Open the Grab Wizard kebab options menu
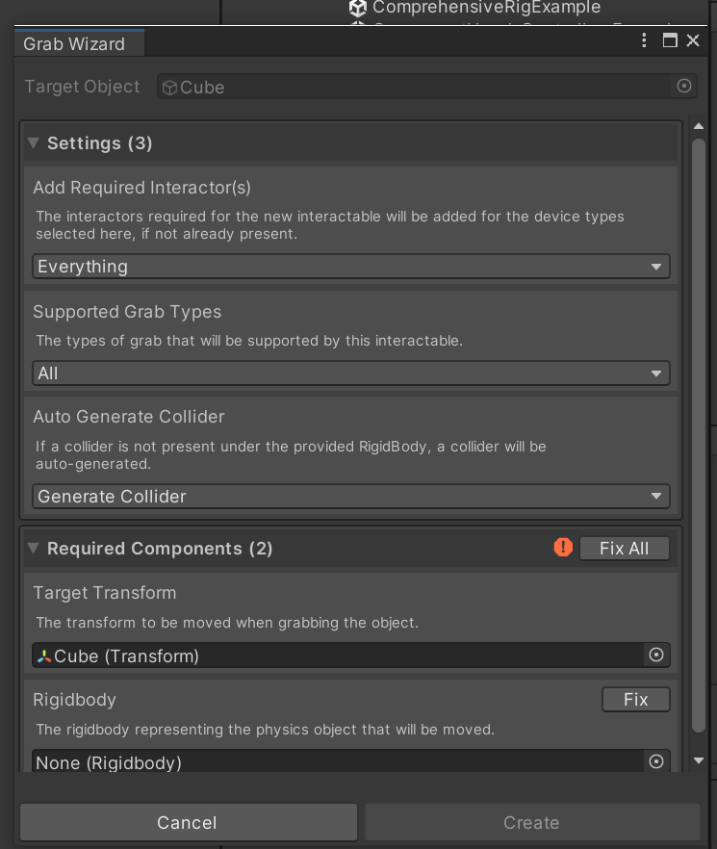Viewport: 717px width, 849px height. pos(645,40)
